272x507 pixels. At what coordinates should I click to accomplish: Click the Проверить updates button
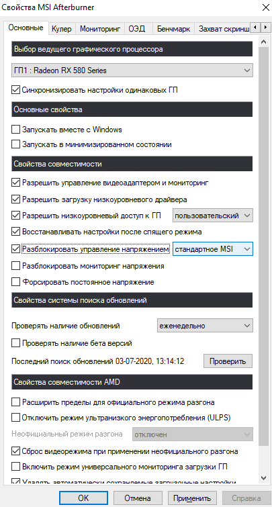click(x=228, y=361)
